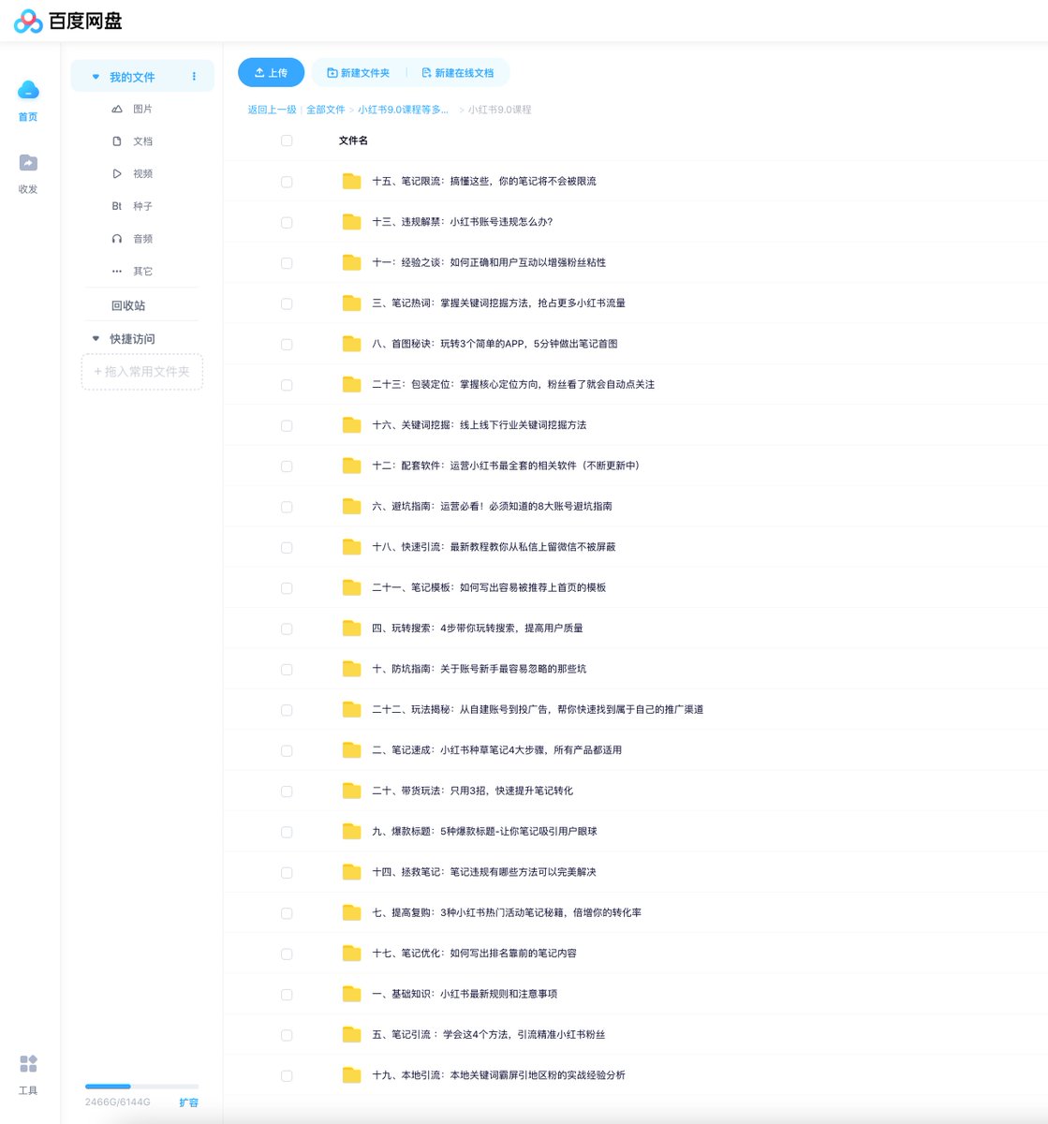The width and height of the screenshot is (1048, 1124).
Task: Click 新建在线文档 button
Action: (458, 73)
